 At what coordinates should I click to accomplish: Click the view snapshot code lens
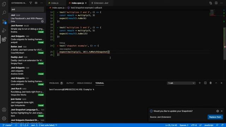(65, 49)
